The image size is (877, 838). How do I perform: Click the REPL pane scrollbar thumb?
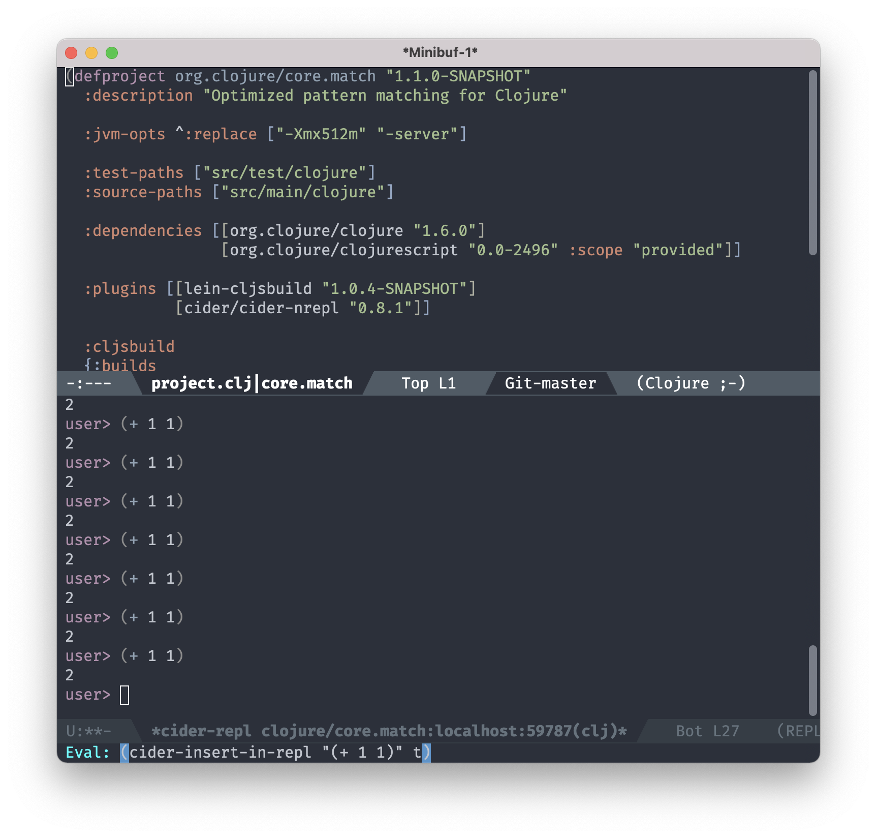point(813,680)
